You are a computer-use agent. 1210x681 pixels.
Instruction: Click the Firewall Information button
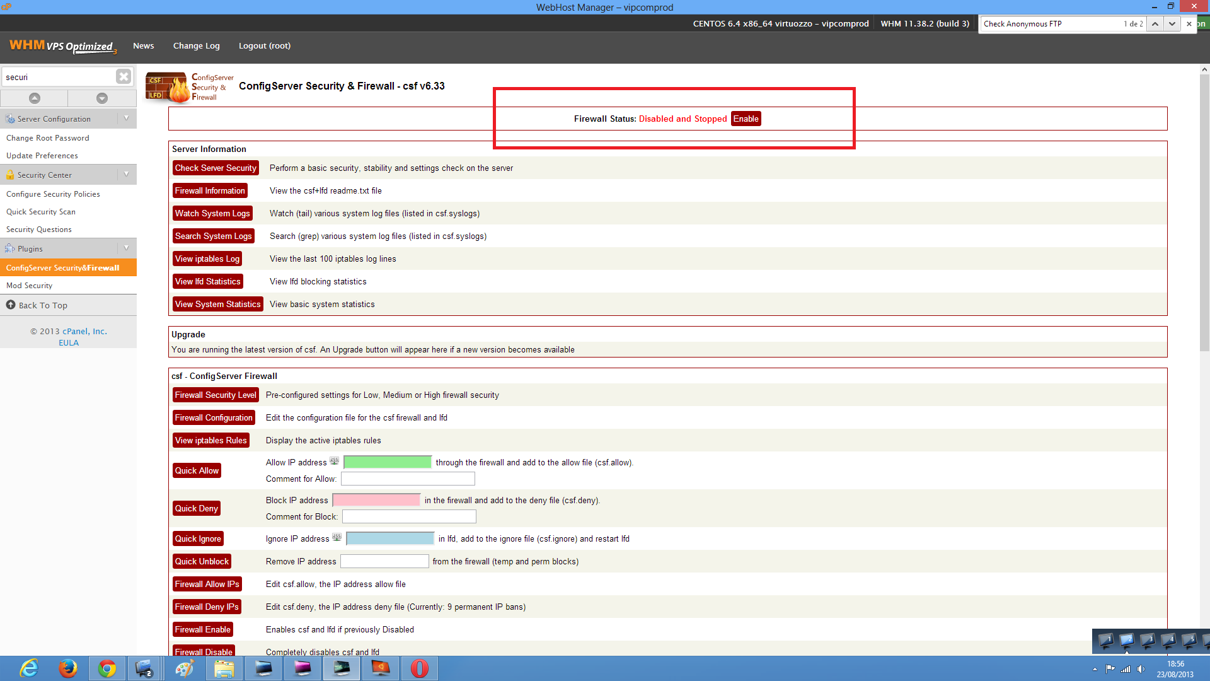(210, 190)
